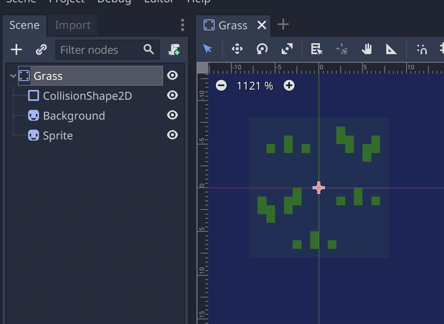Open the Debug menu
Screen dimensions: 444x324
pos(114,2)
